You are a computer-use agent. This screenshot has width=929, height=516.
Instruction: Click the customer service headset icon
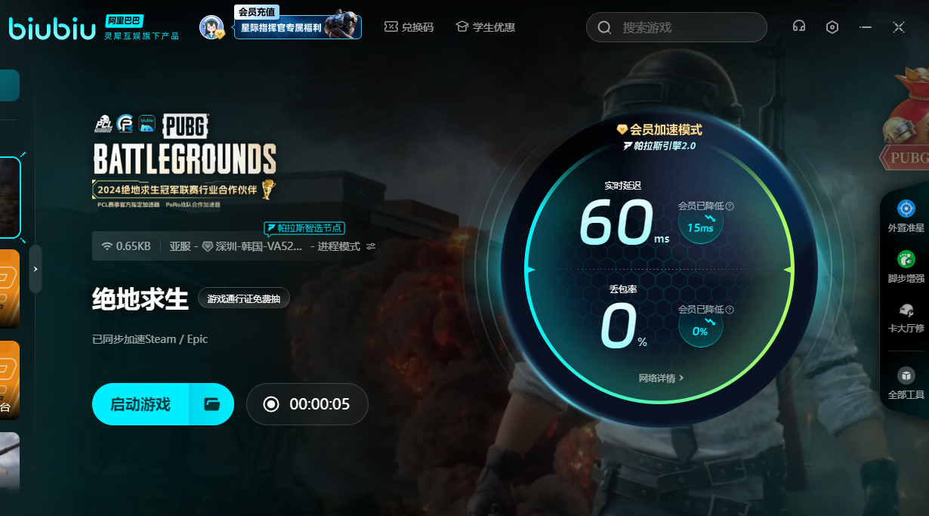tap(799, 26)
